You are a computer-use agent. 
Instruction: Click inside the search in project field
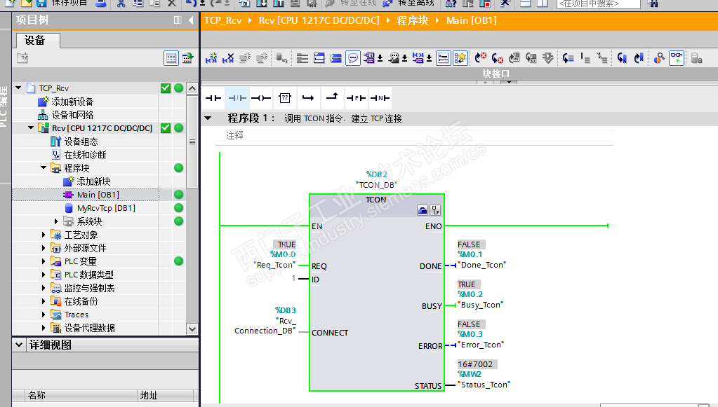(598, 4)
